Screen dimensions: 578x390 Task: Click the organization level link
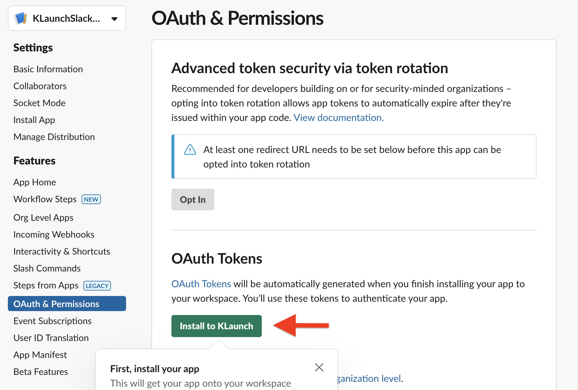point(369,379)
